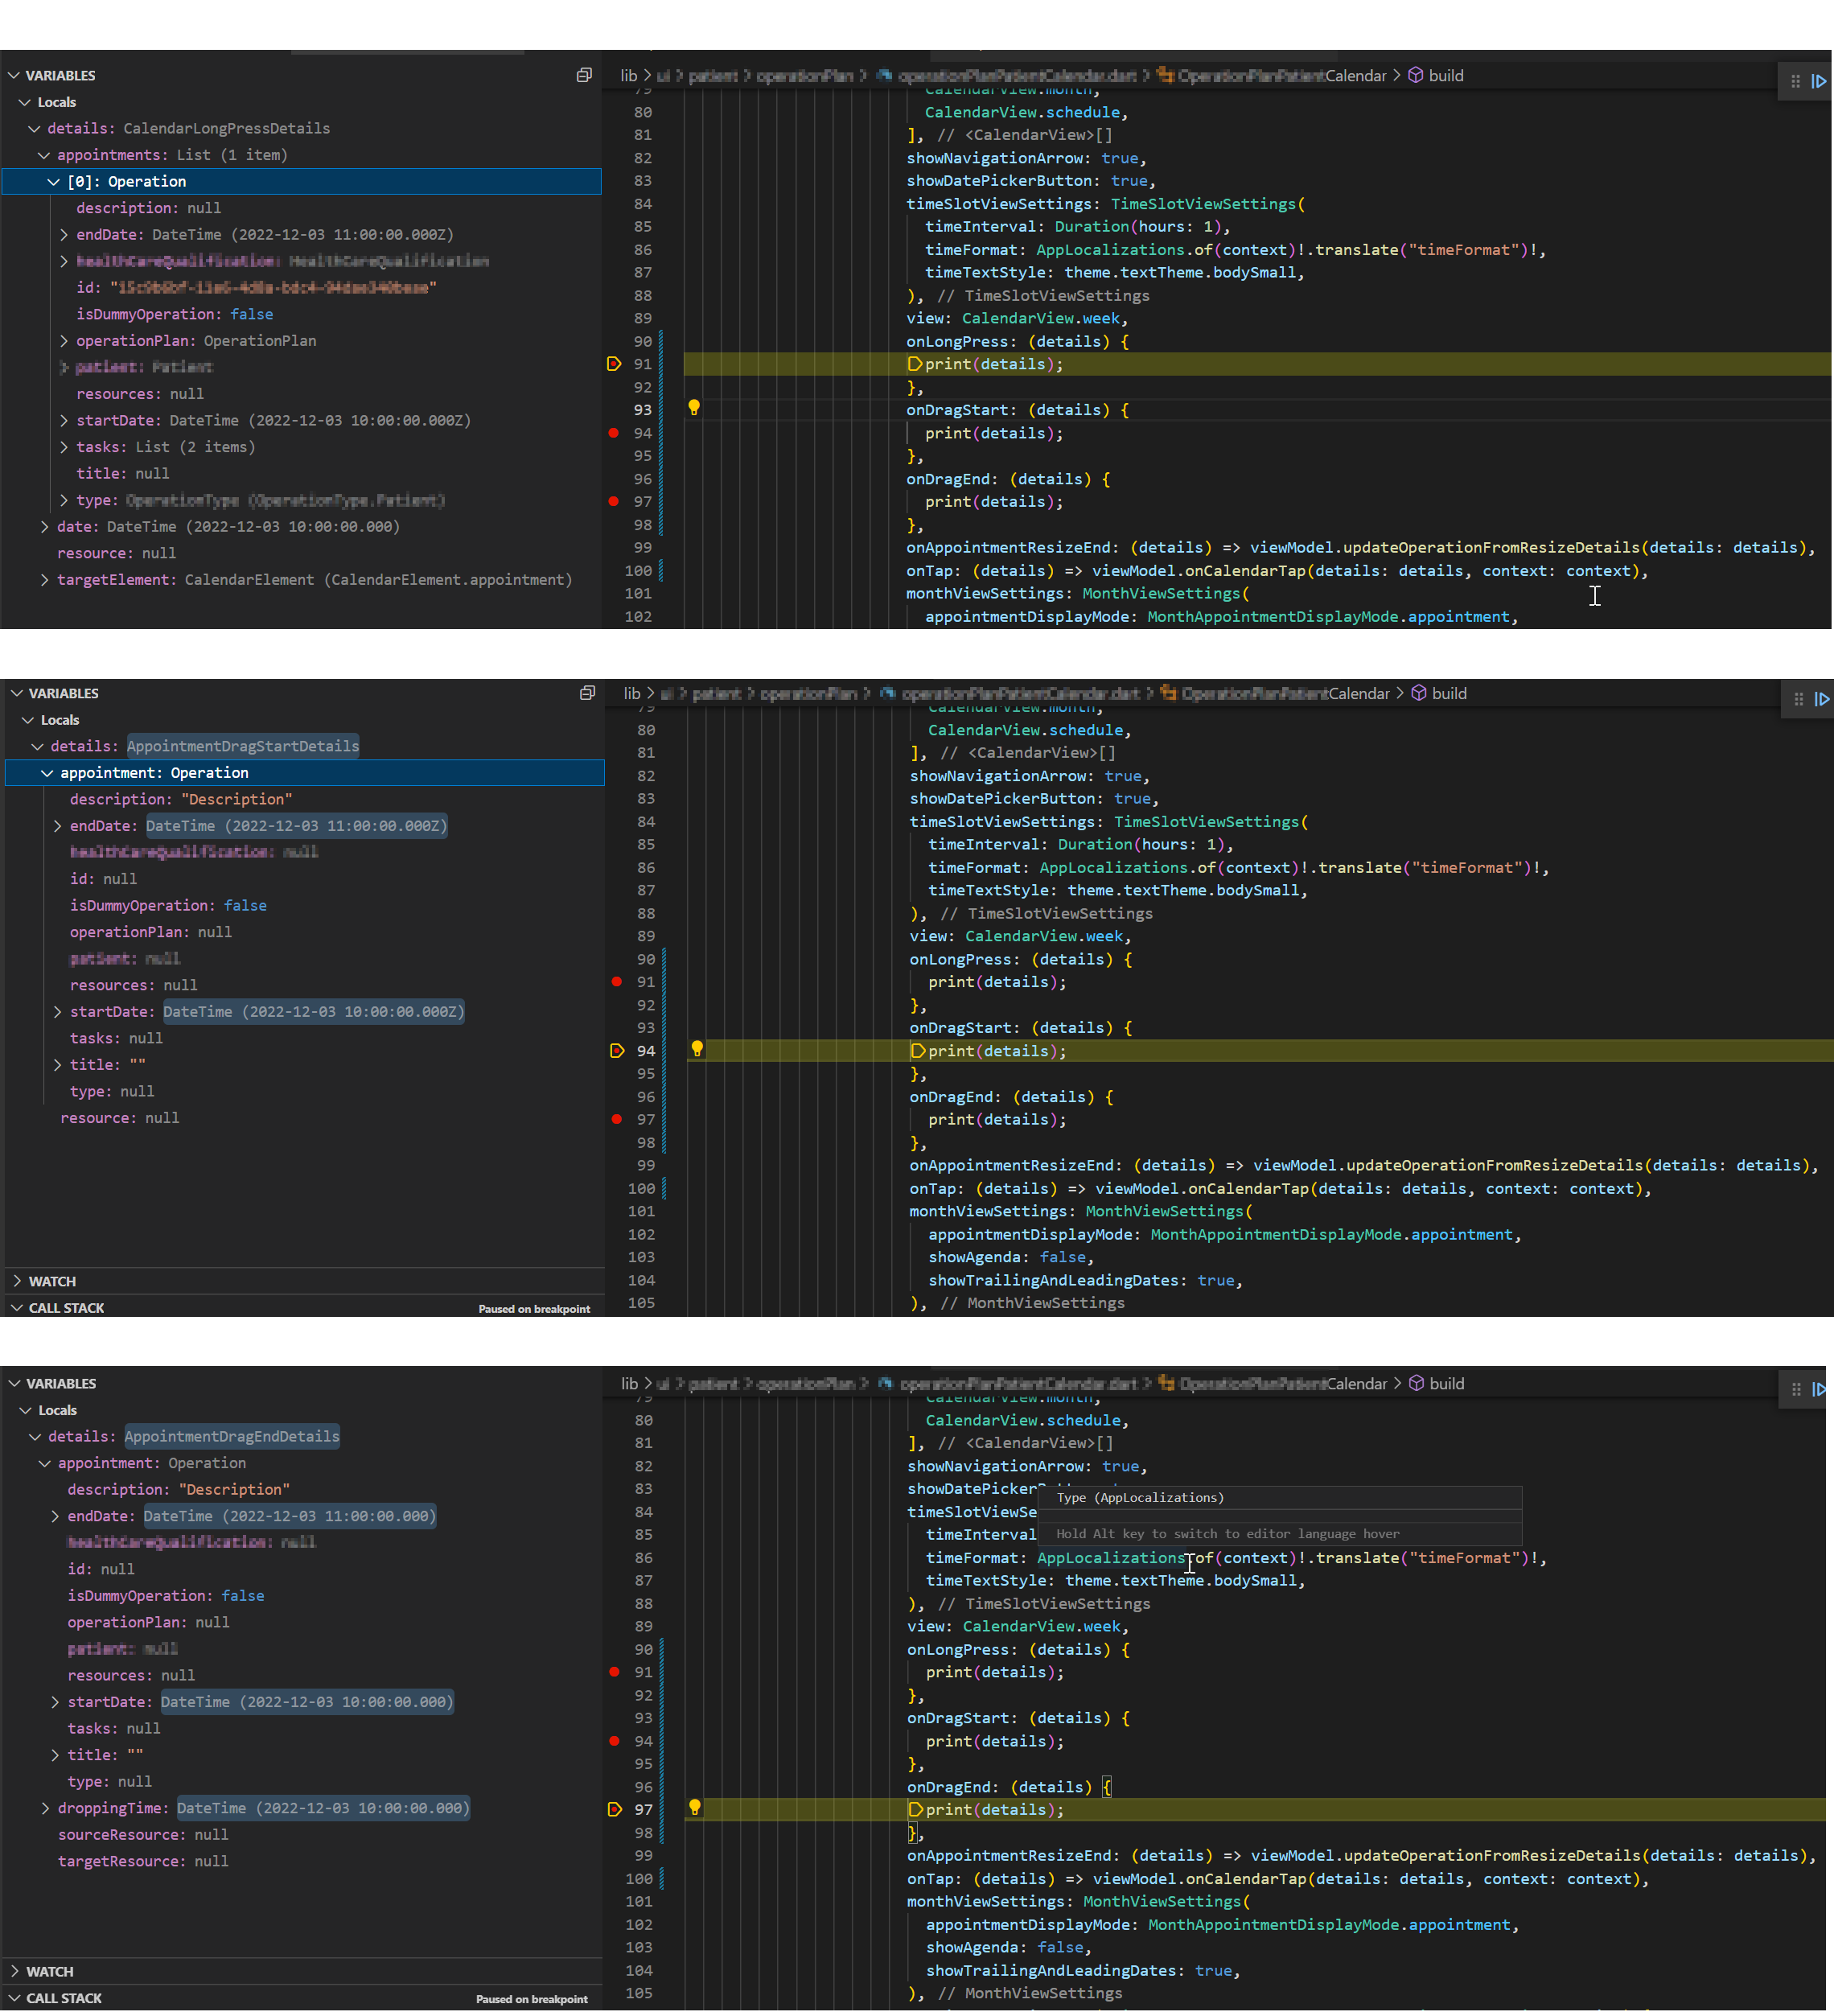
Task: Expand the tasks List (2 items) node
Action: pyautogui.click(x=64, y=447)
